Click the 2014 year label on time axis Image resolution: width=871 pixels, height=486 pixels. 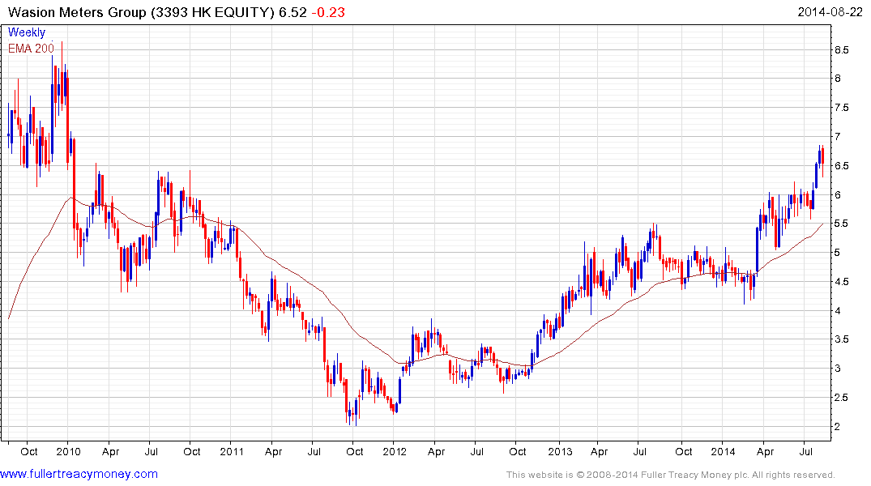click(724, 451)
